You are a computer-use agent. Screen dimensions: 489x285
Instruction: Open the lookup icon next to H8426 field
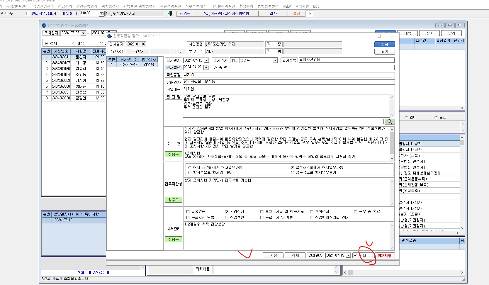[101, 14]
